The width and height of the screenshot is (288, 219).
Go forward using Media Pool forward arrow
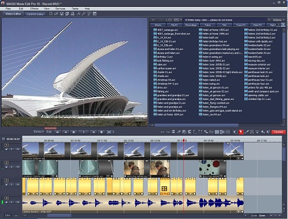[161, 20]
